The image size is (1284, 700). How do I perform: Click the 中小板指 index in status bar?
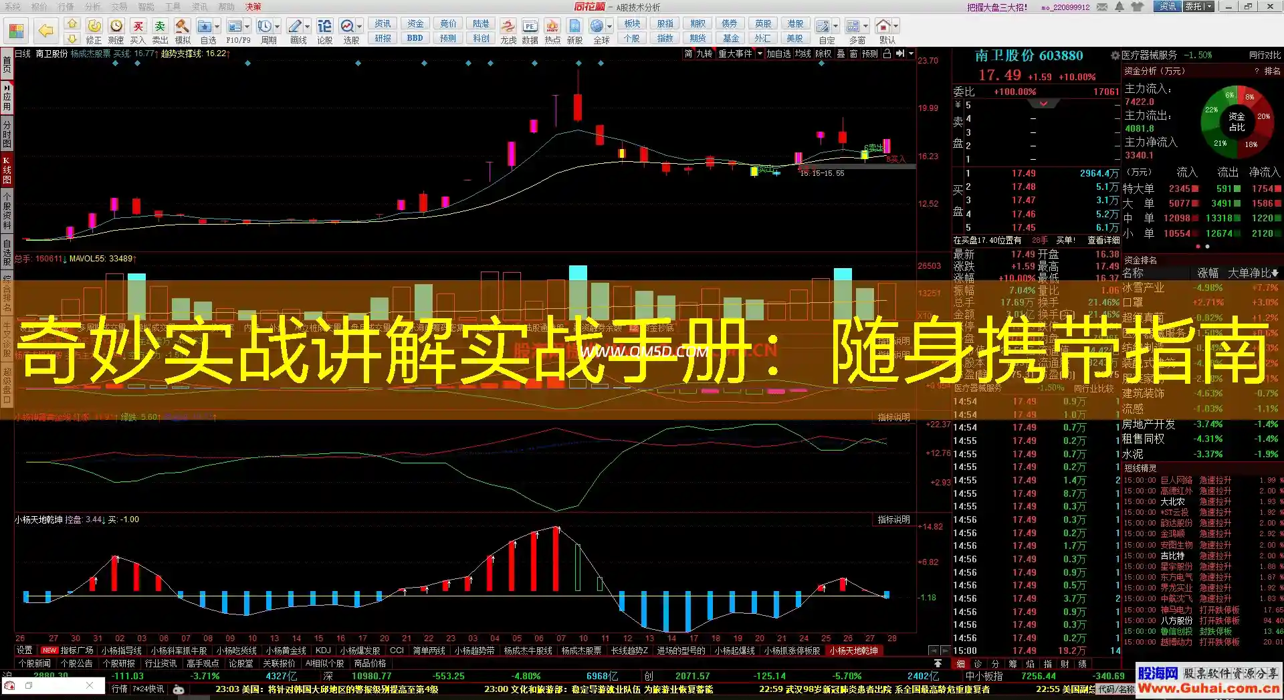(x=983, y=677)
